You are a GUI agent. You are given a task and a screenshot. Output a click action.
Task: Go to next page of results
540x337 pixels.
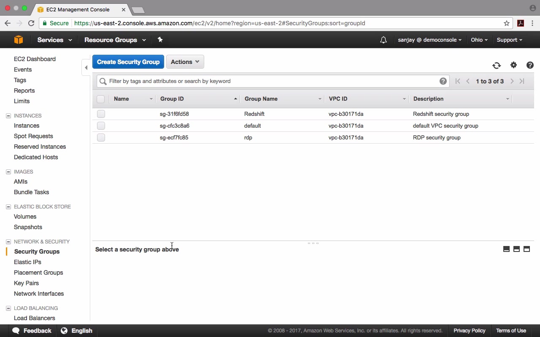[512, 81]
